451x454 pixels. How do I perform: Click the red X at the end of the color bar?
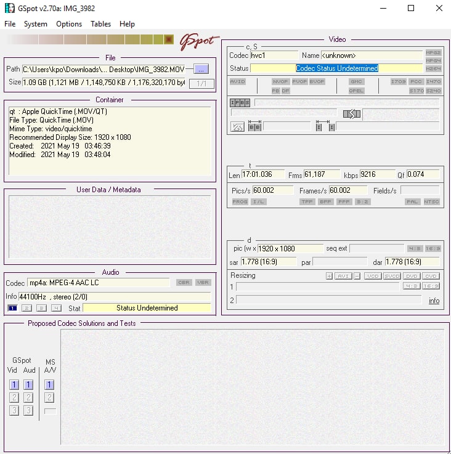click(169, 39)
